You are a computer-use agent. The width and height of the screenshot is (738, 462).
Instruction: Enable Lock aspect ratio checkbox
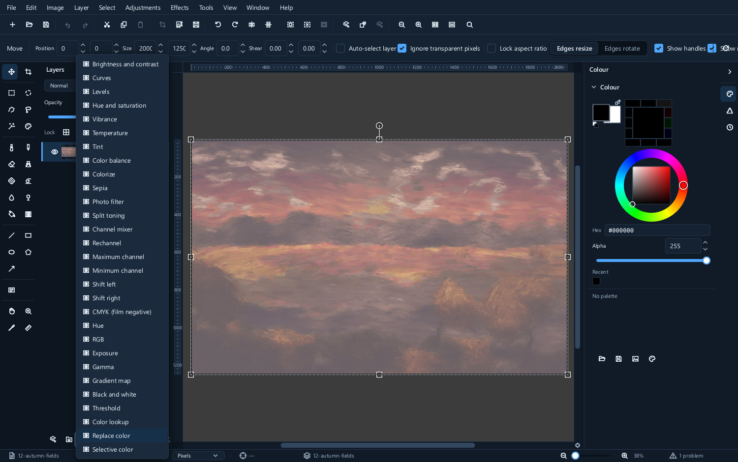[492, 48]
